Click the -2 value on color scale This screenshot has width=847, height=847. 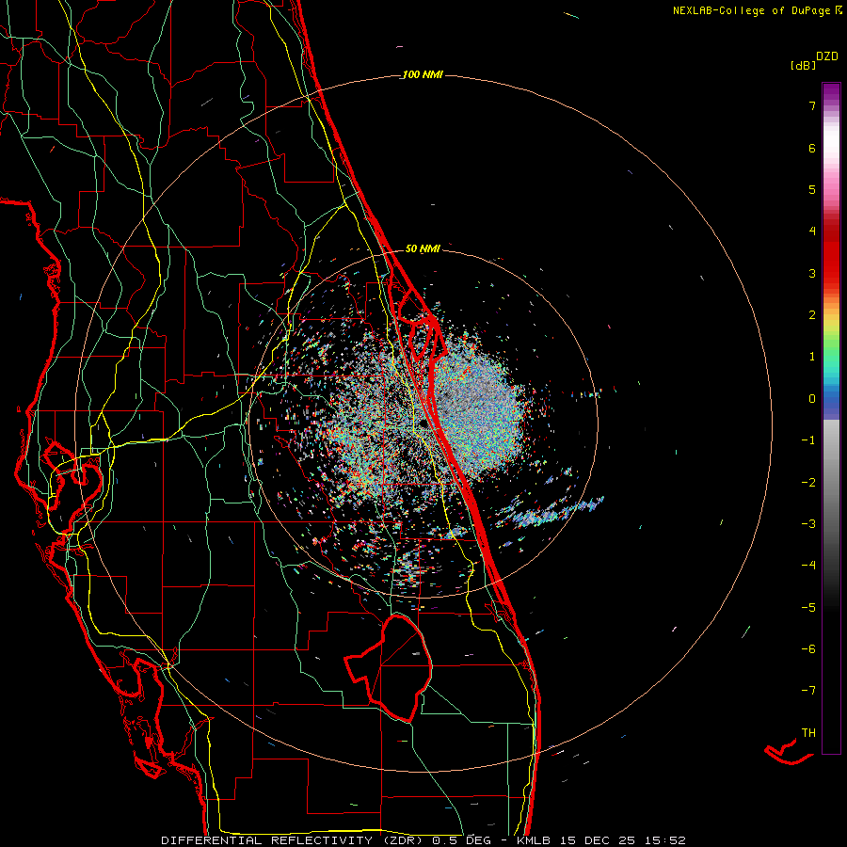coord(808,482)
